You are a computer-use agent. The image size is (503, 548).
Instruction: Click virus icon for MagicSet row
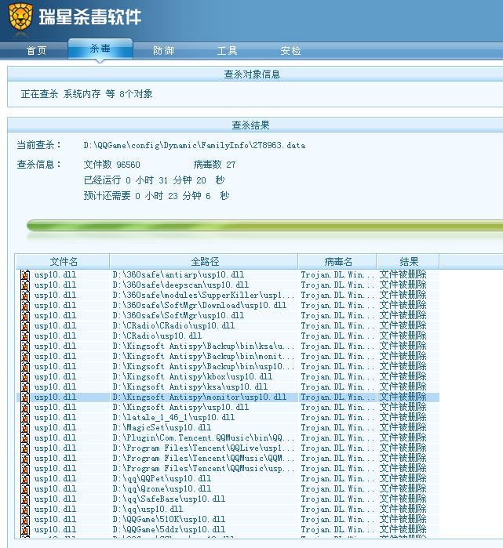(x=25, y=428)
